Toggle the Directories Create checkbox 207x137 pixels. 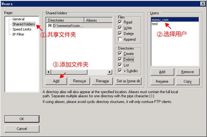pyautogui.click(x=120, y=54)
